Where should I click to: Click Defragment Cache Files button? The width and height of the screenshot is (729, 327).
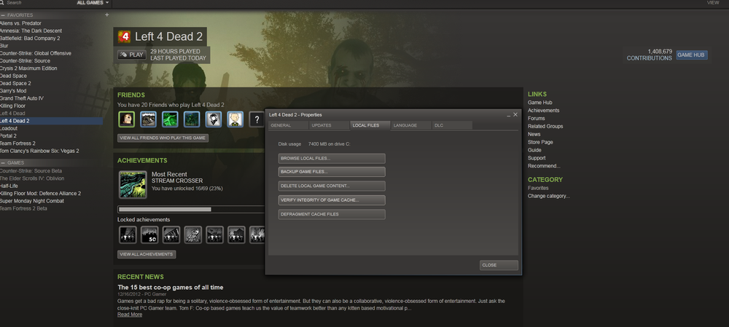332,214
